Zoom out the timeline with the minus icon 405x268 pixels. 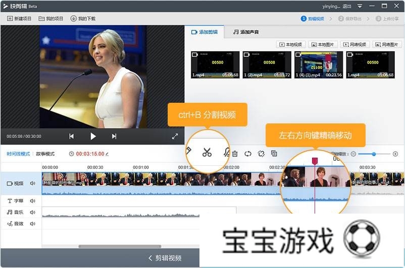click(x=353, y=154)
